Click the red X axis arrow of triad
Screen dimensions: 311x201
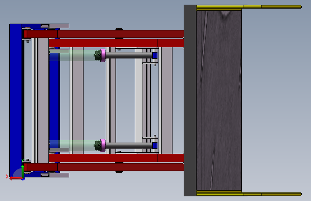[x=16, y=178]
